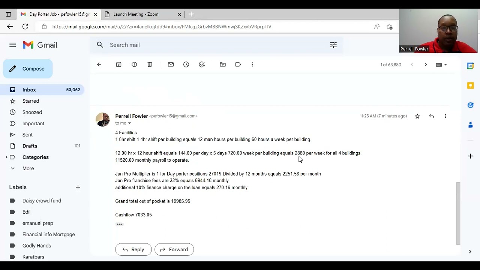Viewport: 480px width, 270px height.
Task: Click the sender name Perrell Fowler
Action: pyautogui.click(x=132, y=116)
